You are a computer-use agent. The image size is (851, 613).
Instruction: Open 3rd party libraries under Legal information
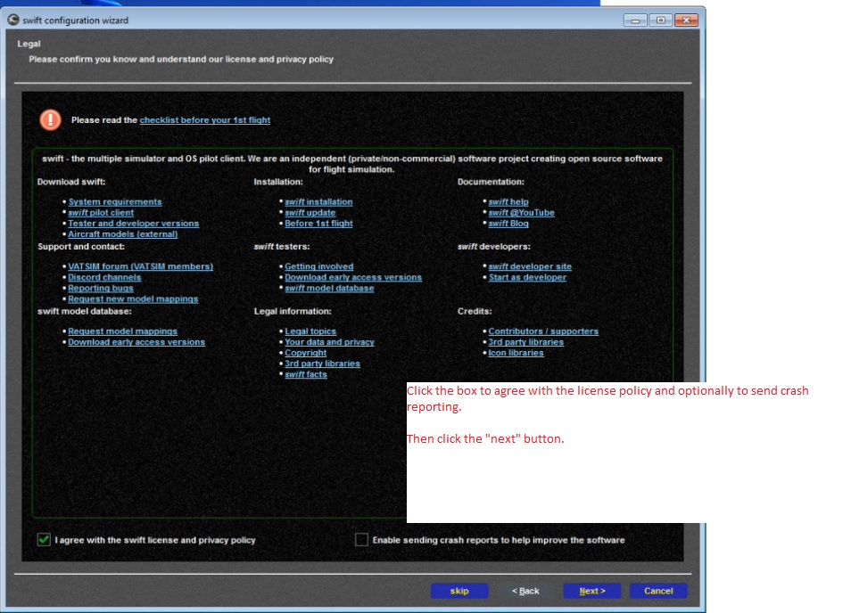tap(322, 364)
